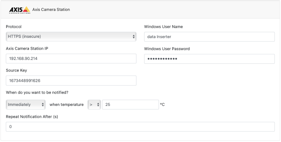This screenshot has height=142, width=281.
Task: Focus the temperature threshold field showing 25
Action: tap(130, 105)
